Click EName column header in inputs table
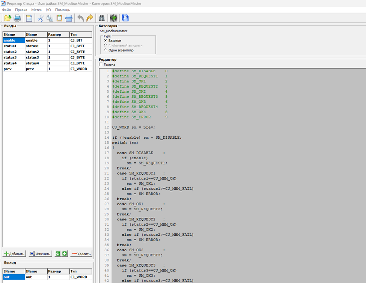Viewport: 366px width, 283px height. coord(14,34)
